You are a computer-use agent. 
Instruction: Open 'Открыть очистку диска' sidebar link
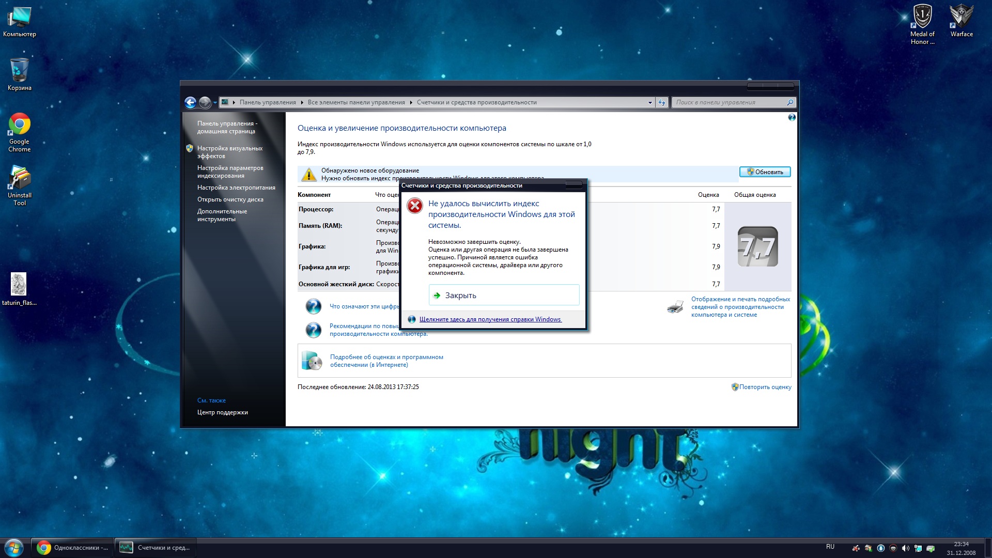[x=230, y=199]
